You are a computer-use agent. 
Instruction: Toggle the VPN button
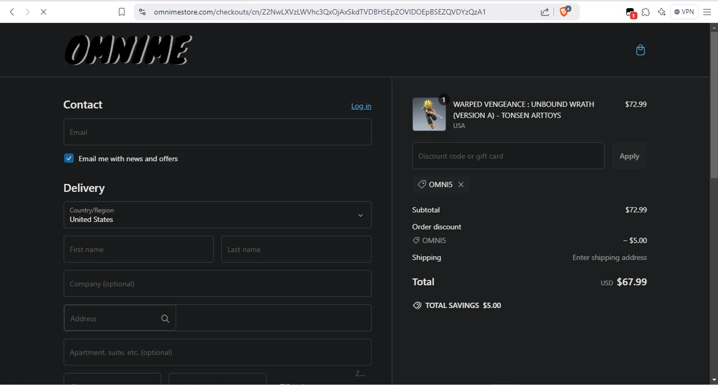[x=684, y=12]
